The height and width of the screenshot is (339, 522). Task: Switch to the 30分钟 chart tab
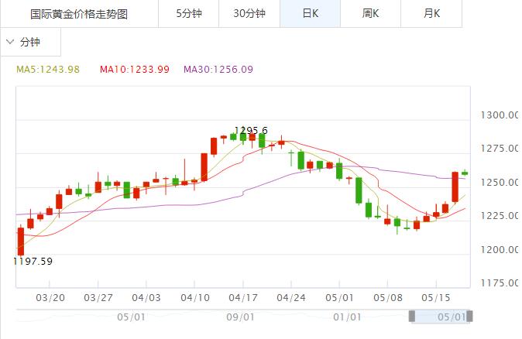point(249,14)
